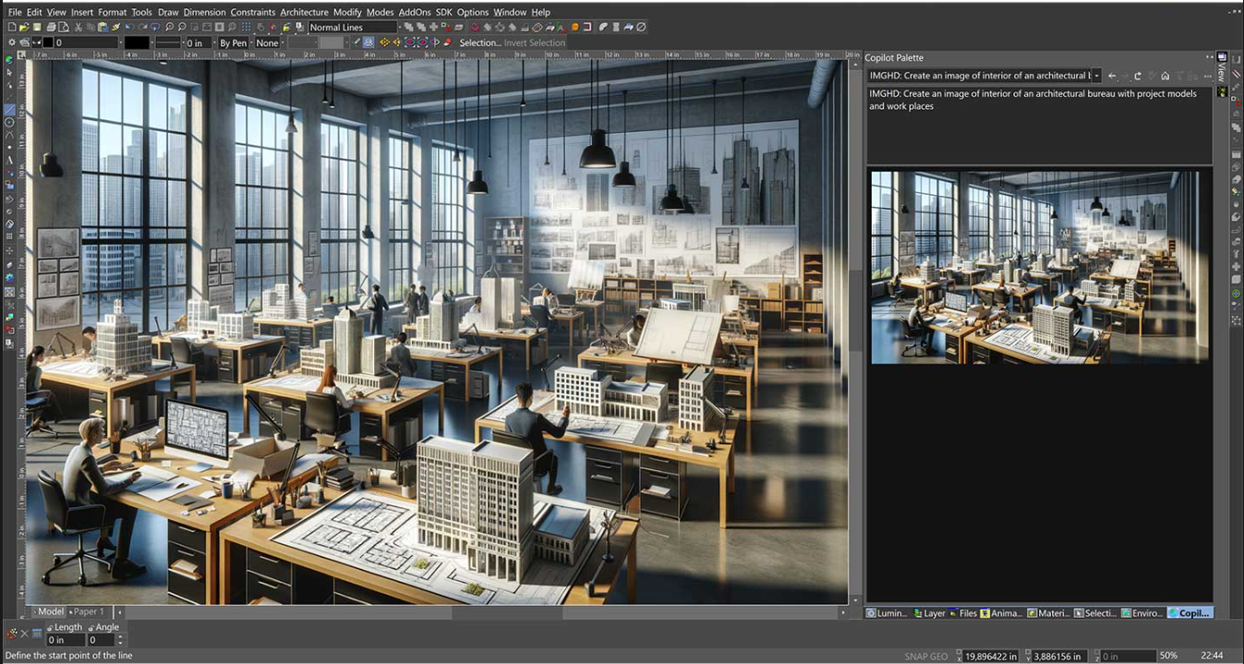The image size is (1244, 664).
Task: Click the black pen color swatch
Action: pyautogui.click(x=137, y=42)
